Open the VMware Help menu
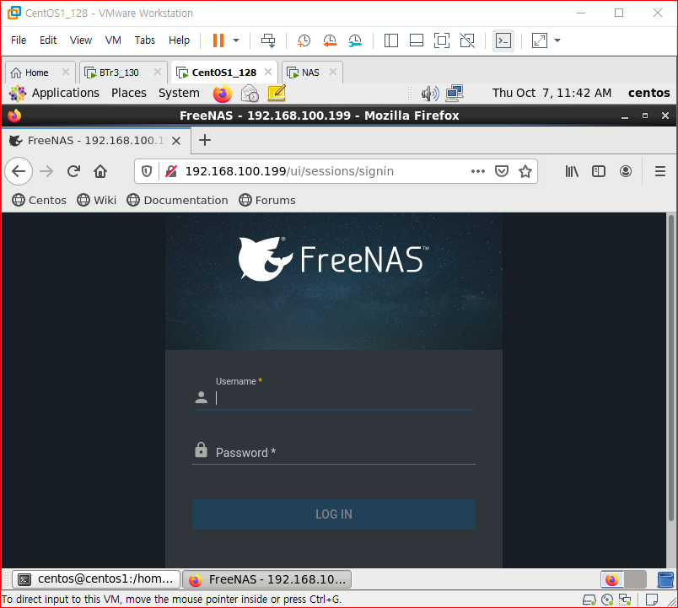This screenshot has width=678, height=608. [x=179, y=40]
